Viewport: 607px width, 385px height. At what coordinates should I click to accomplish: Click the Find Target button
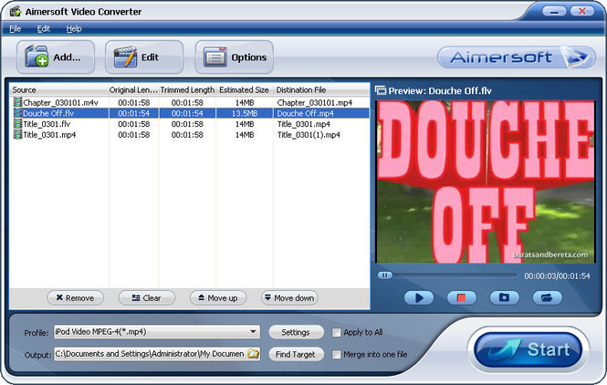[296, 354]
